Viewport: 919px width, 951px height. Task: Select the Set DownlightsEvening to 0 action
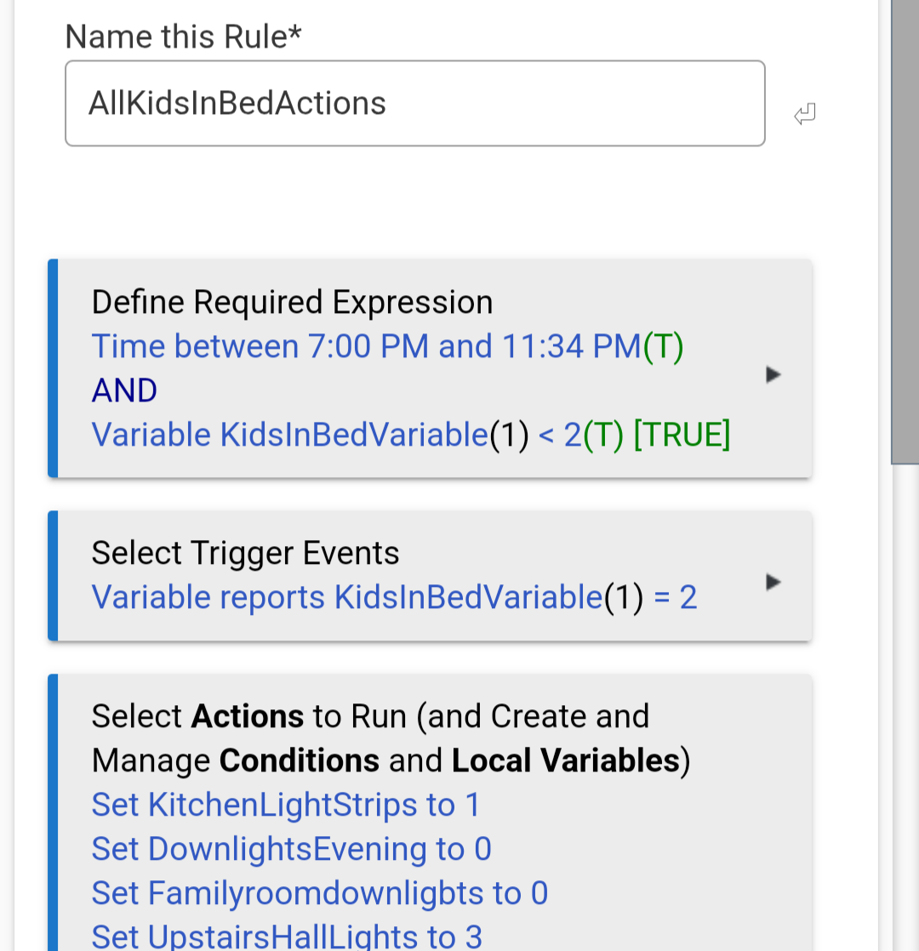(291, 849)
